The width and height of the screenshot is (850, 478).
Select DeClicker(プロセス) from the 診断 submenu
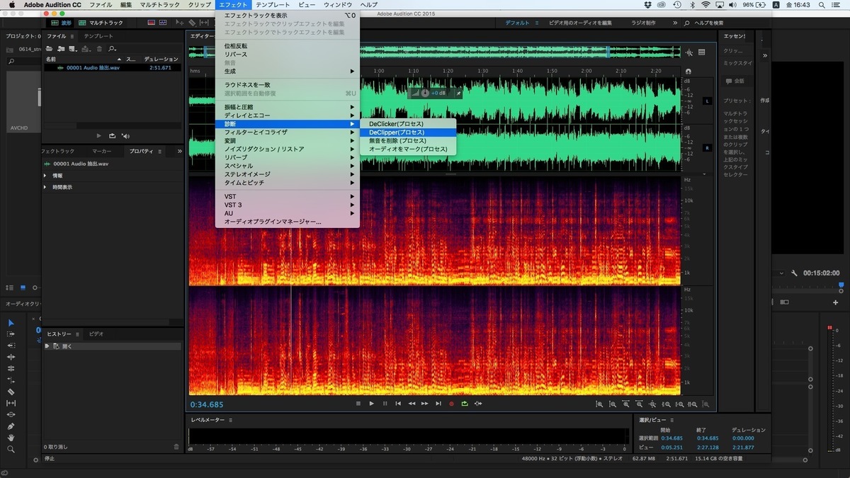point(397,124)
